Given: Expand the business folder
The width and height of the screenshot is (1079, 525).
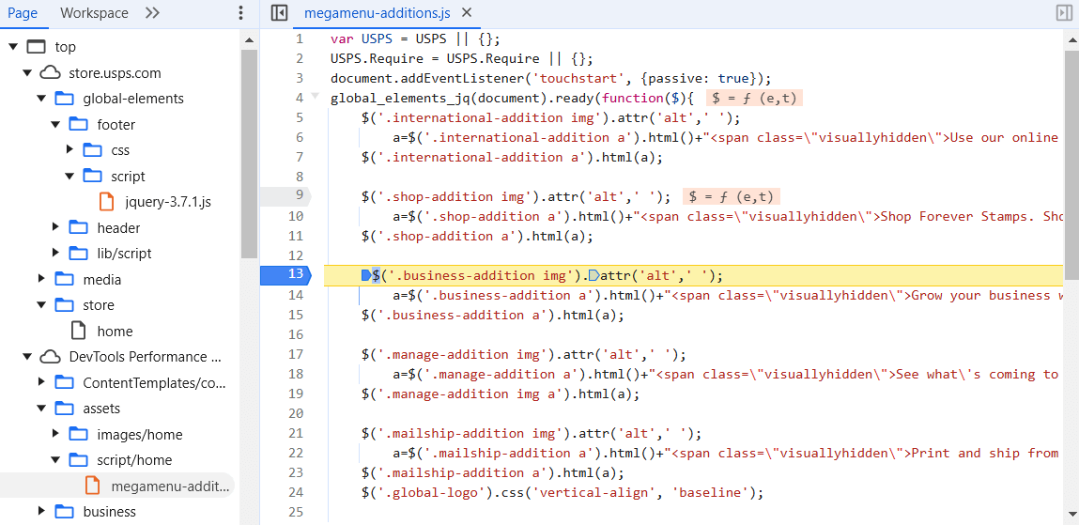Looking at the screenshot, I should 41,511.
